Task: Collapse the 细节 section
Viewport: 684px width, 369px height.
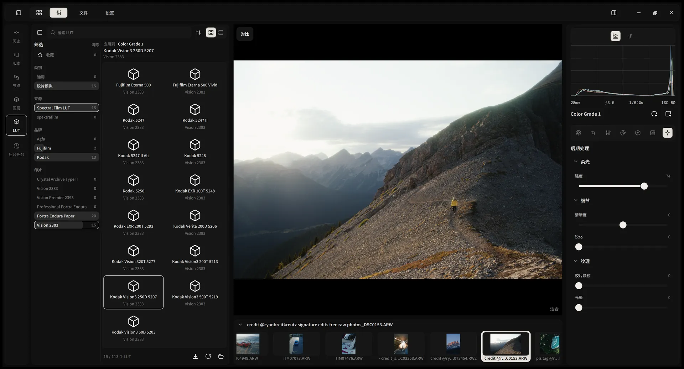Action: pyautogui.click(x=575, y=200)
